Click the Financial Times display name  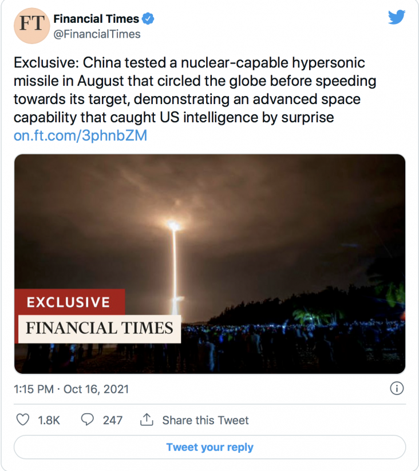96,18
